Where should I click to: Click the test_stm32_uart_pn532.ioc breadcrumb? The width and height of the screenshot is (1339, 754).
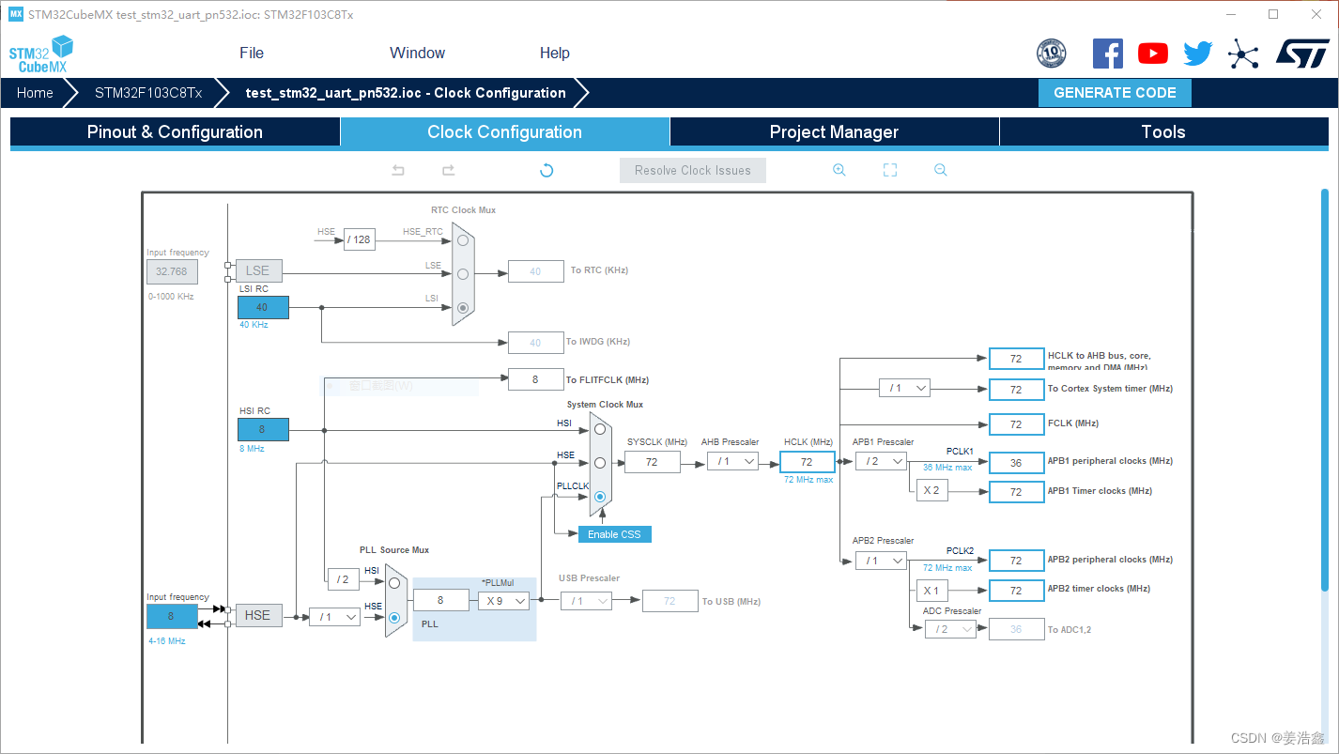tap(406, 93)
